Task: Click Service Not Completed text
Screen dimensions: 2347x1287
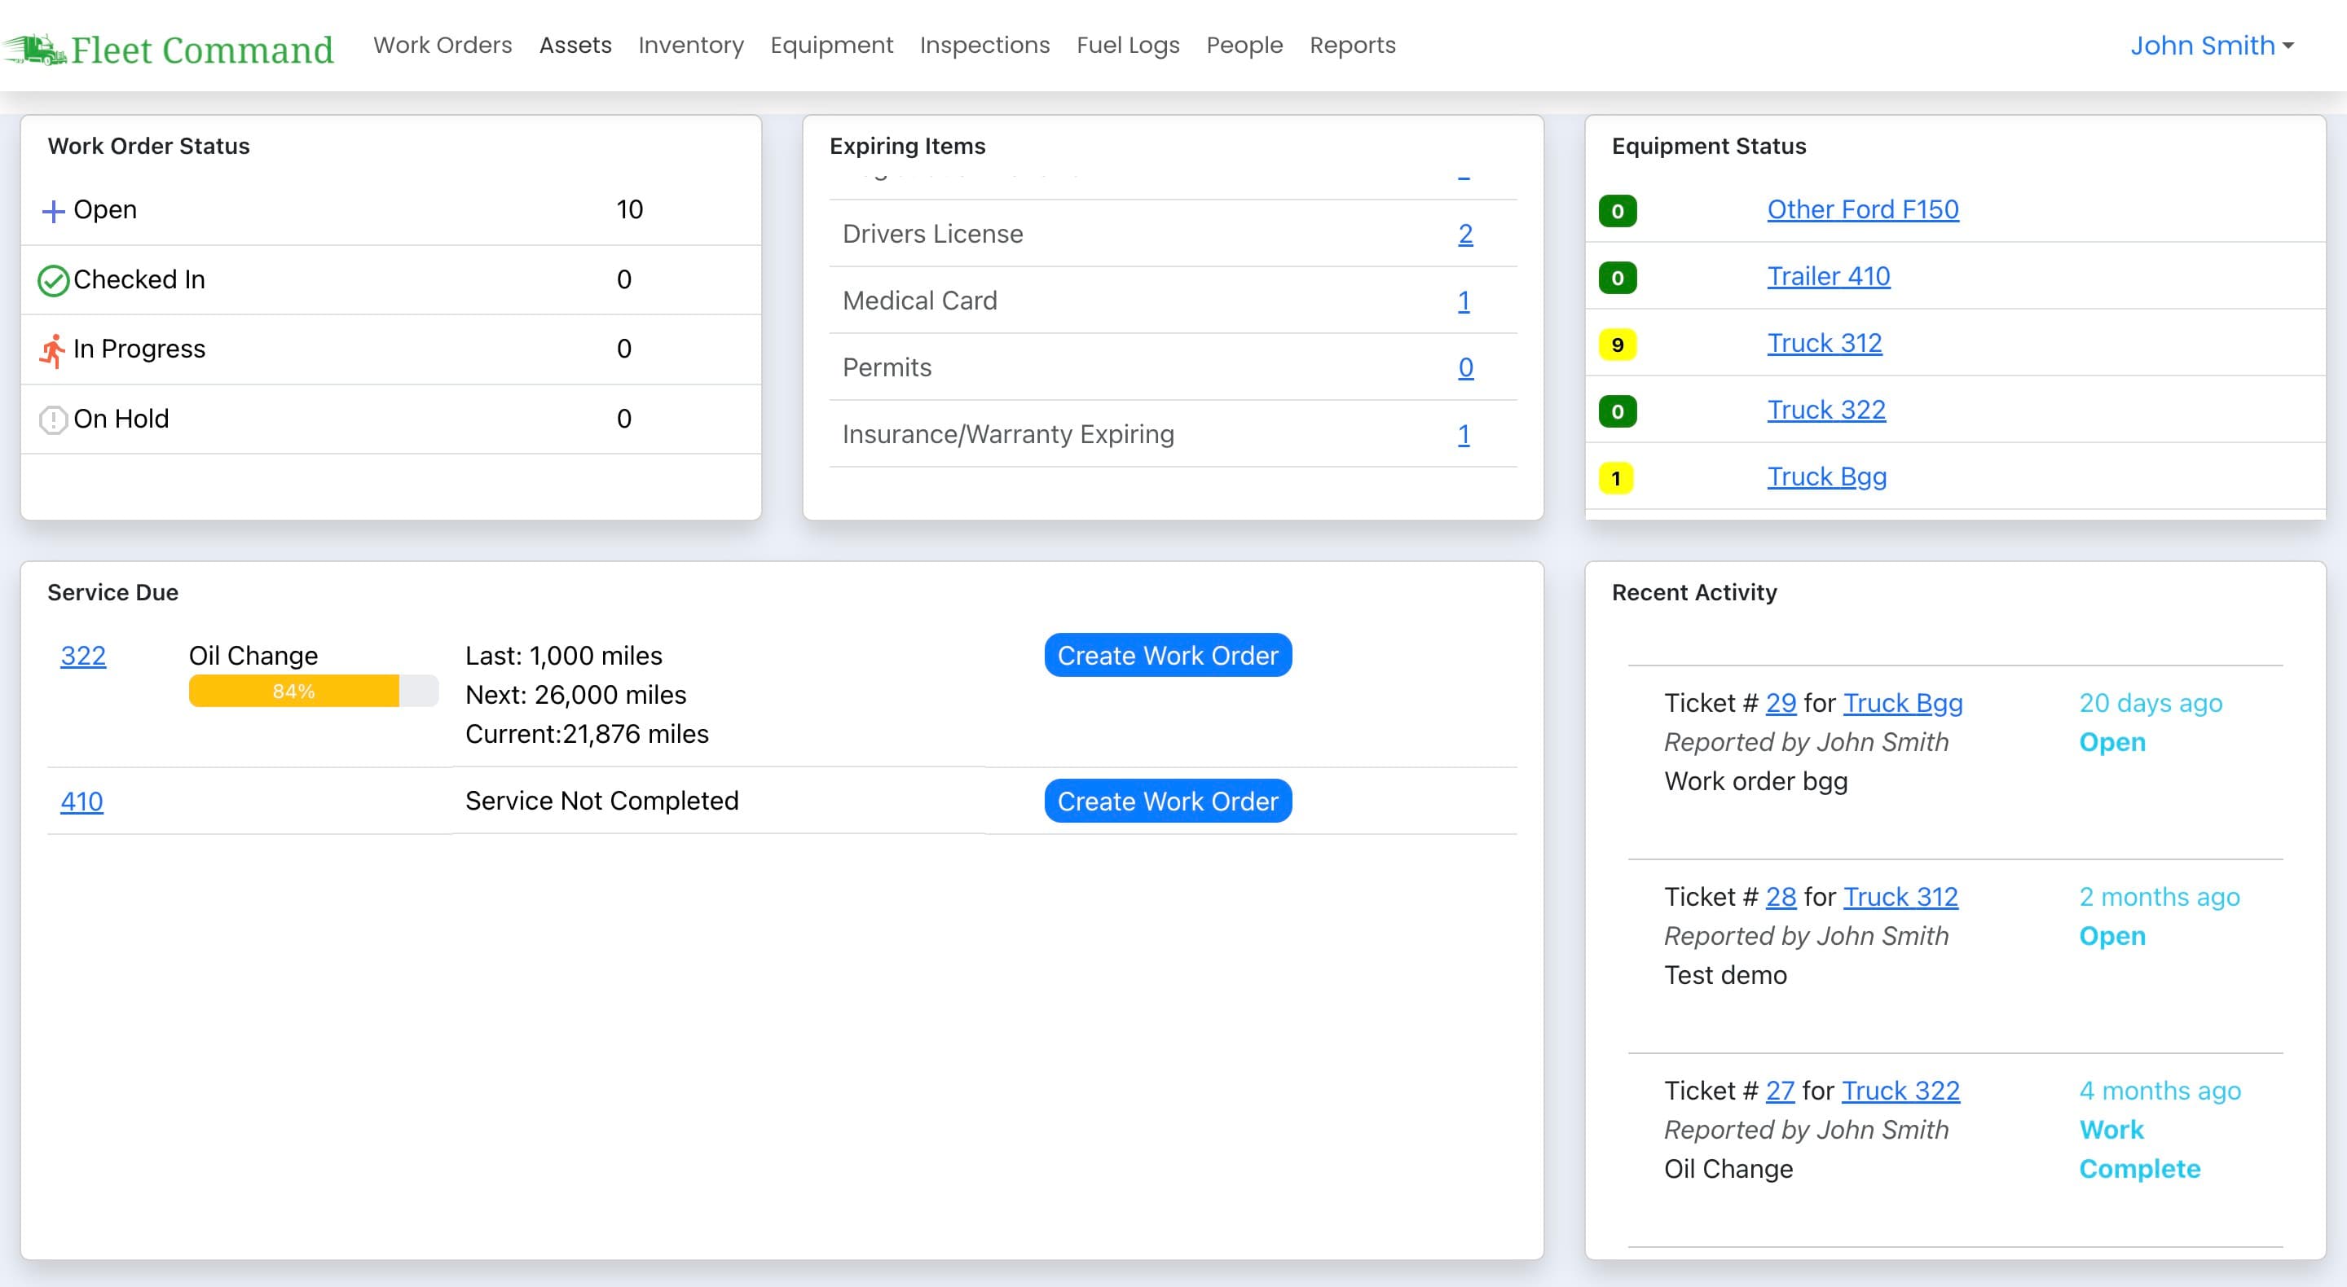Action: (602, 801)
